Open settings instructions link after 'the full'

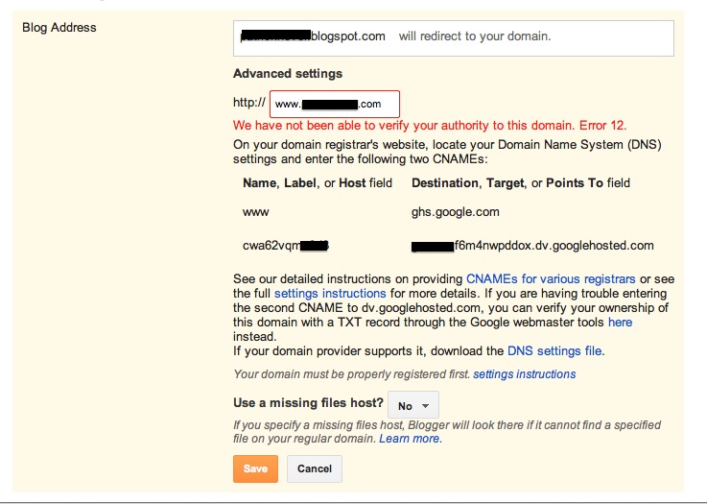point(330,294)
